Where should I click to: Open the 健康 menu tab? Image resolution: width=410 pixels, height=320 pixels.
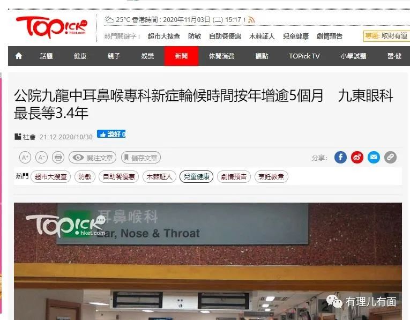tap(80, 56)
